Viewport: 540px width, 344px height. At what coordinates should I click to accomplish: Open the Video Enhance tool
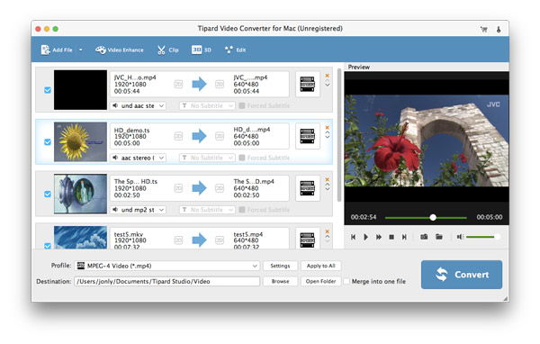click(120, 50)
